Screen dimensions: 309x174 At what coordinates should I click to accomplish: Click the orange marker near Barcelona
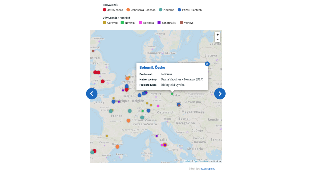[x=117, y=147]
